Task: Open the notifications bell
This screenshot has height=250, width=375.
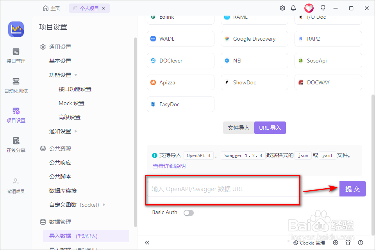Action: [293, 8]
